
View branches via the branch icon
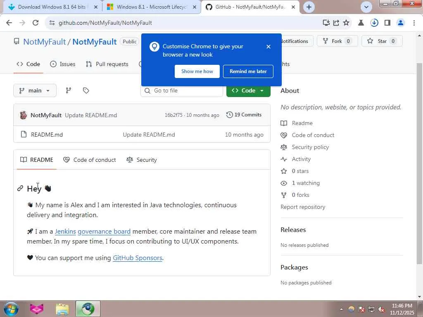click(69, 90)
